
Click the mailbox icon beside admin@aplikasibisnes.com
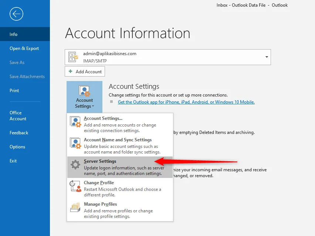[73, 57]
